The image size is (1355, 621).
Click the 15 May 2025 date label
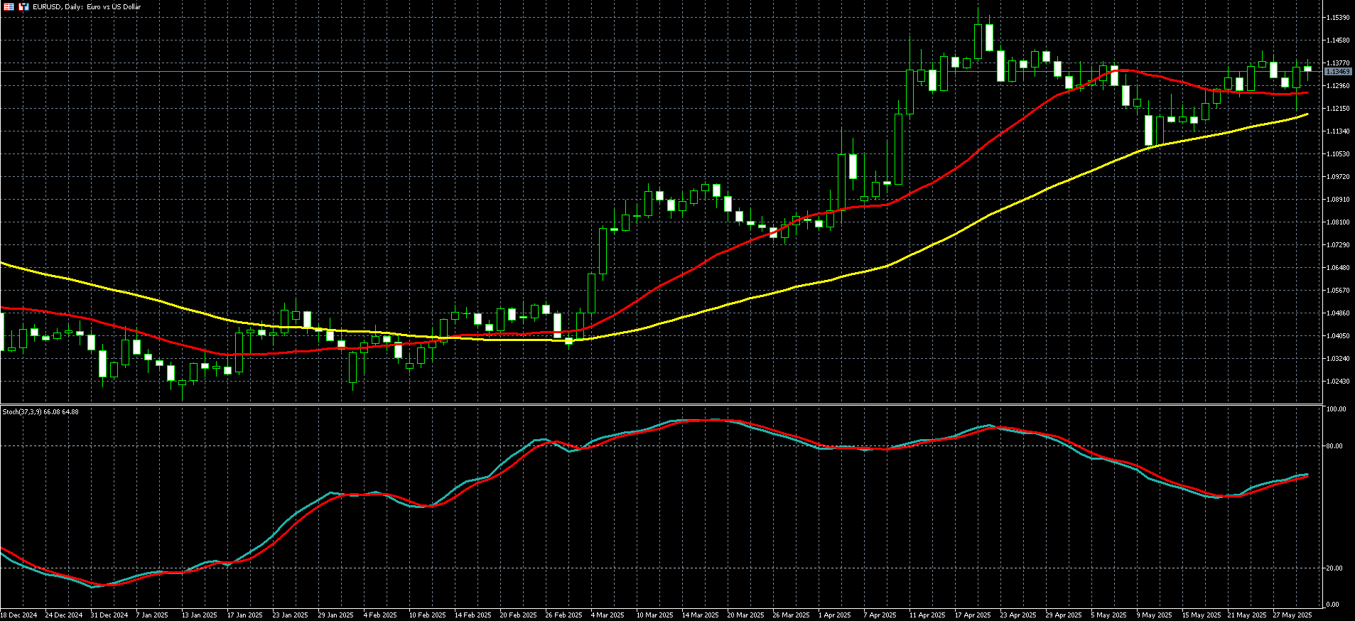[x=1202, y=615]
